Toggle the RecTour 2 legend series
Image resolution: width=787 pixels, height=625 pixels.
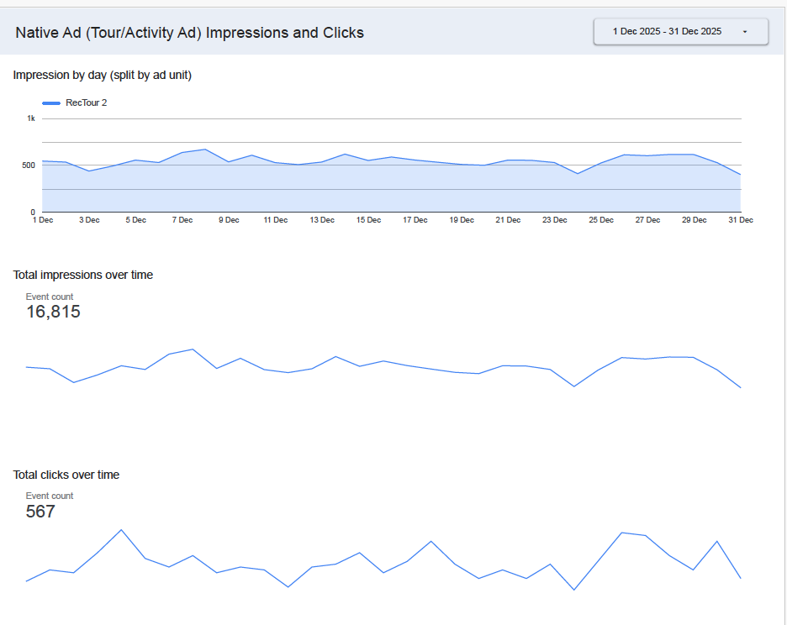[86, 102]
